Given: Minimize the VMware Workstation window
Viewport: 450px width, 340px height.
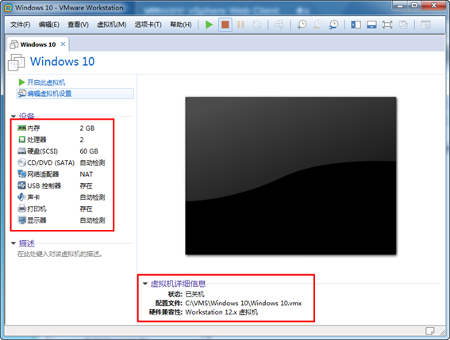Looking at the screenshot, I should pos(400,6).
